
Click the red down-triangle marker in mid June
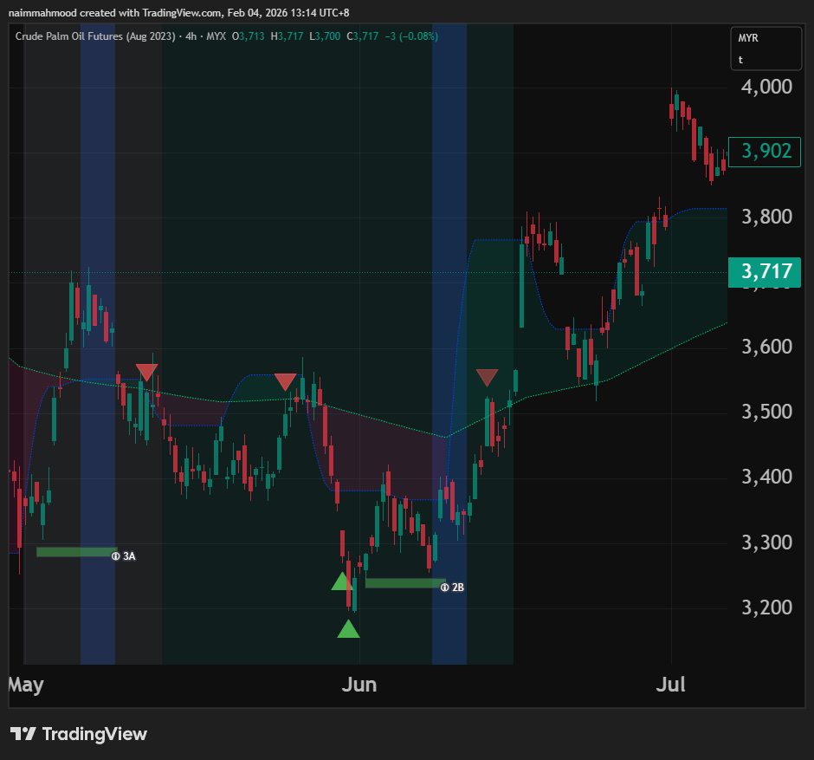(488, 377)
